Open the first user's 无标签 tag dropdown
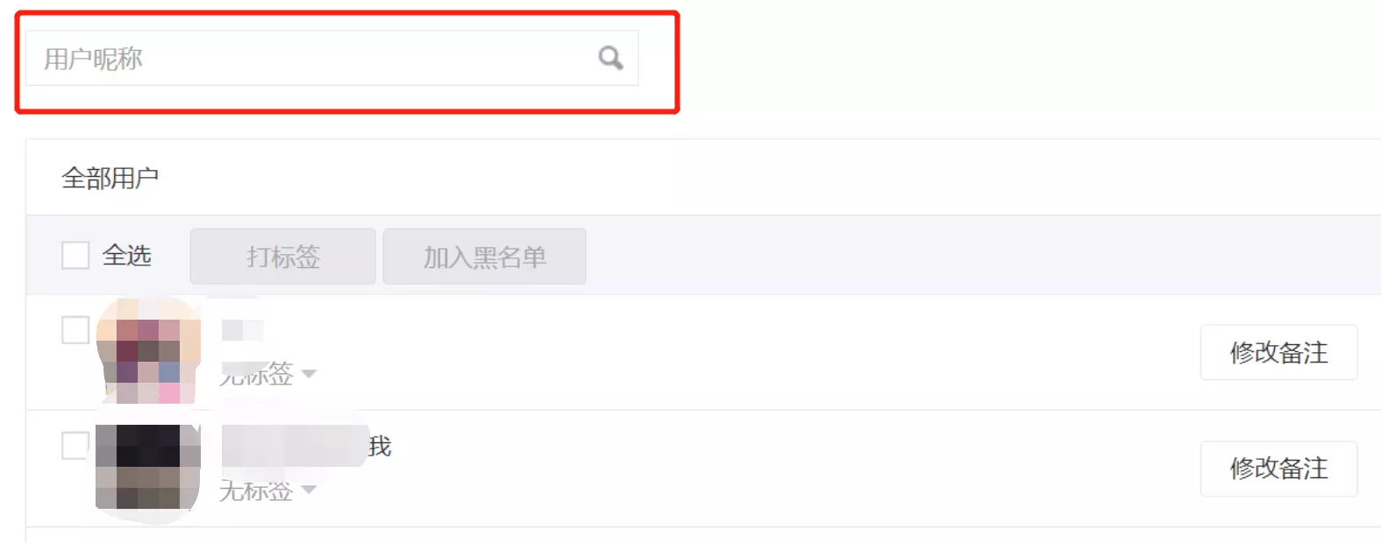The image size is (1381, 543). tap(267, 374)
